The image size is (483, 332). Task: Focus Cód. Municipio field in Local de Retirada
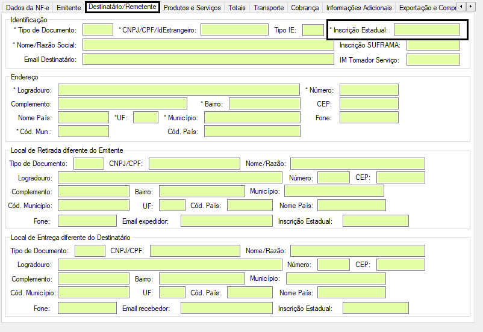point(93,205)
